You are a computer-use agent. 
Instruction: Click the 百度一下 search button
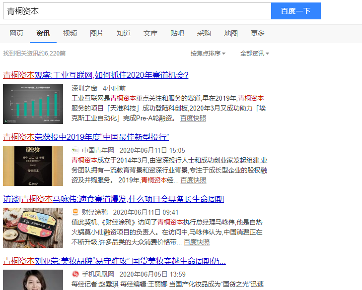click(x=296, y=11)
